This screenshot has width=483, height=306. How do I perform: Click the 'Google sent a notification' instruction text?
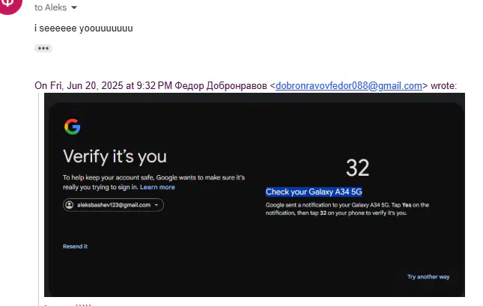tap(347, 209)
